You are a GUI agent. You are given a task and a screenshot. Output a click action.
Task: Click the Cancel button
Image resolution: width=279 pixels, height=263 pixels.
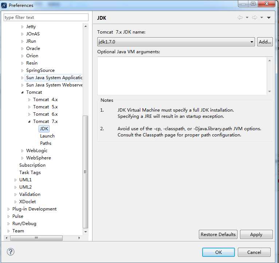click(x=254, y=252)
